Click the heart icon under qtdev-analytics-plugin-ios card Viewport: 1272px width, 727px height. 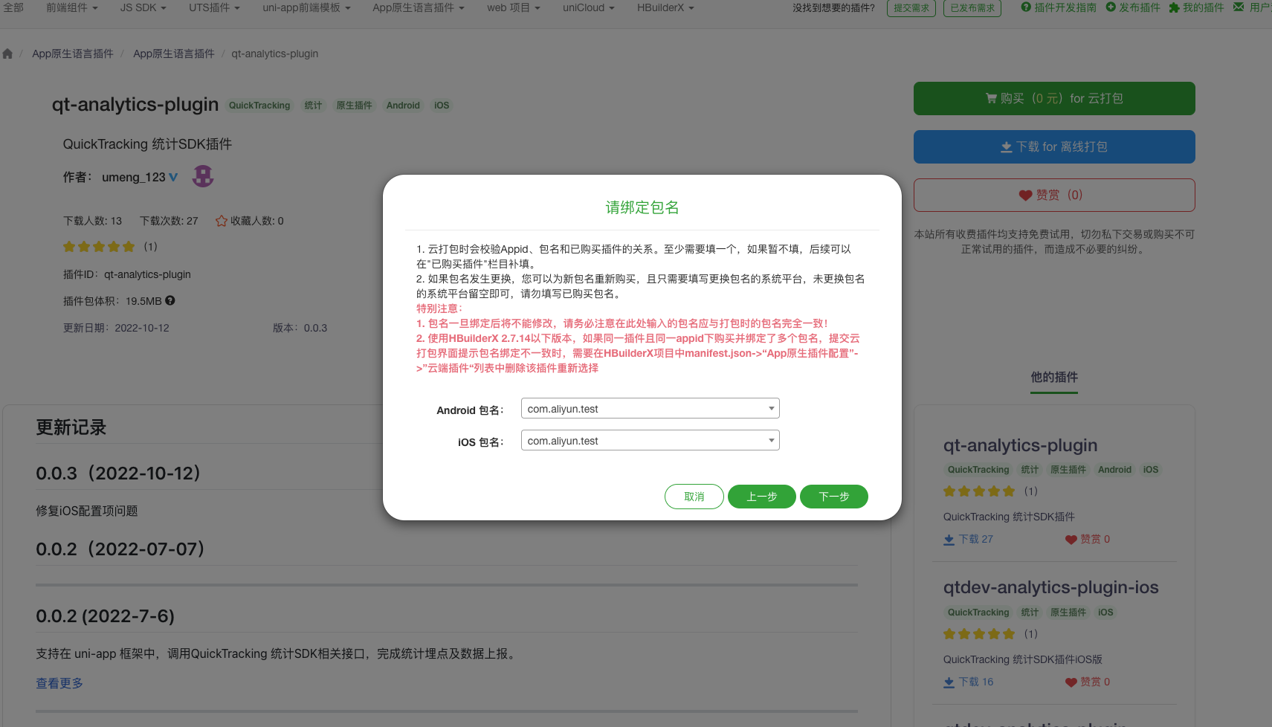point(1071,682)
